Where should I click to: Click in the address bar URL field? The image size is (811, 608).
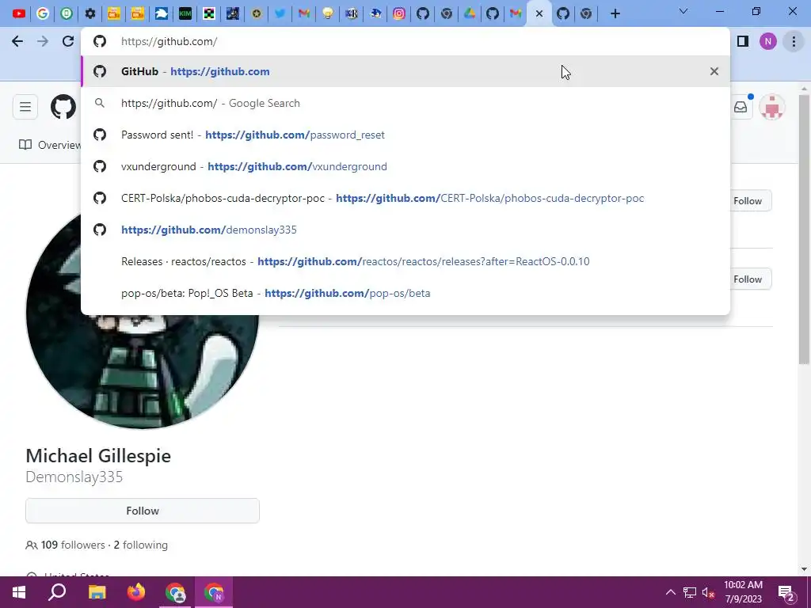(x=405, y=41)
